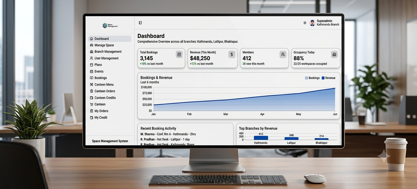Image resolution: width=417 pixels, height=189 pixels.
Task: Click the Canteen Menu utensils icon
Action: tap(91, 85)
